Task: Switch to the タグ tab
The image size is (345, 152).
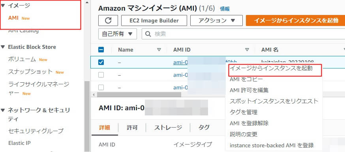Action: [x=204, y=128]
